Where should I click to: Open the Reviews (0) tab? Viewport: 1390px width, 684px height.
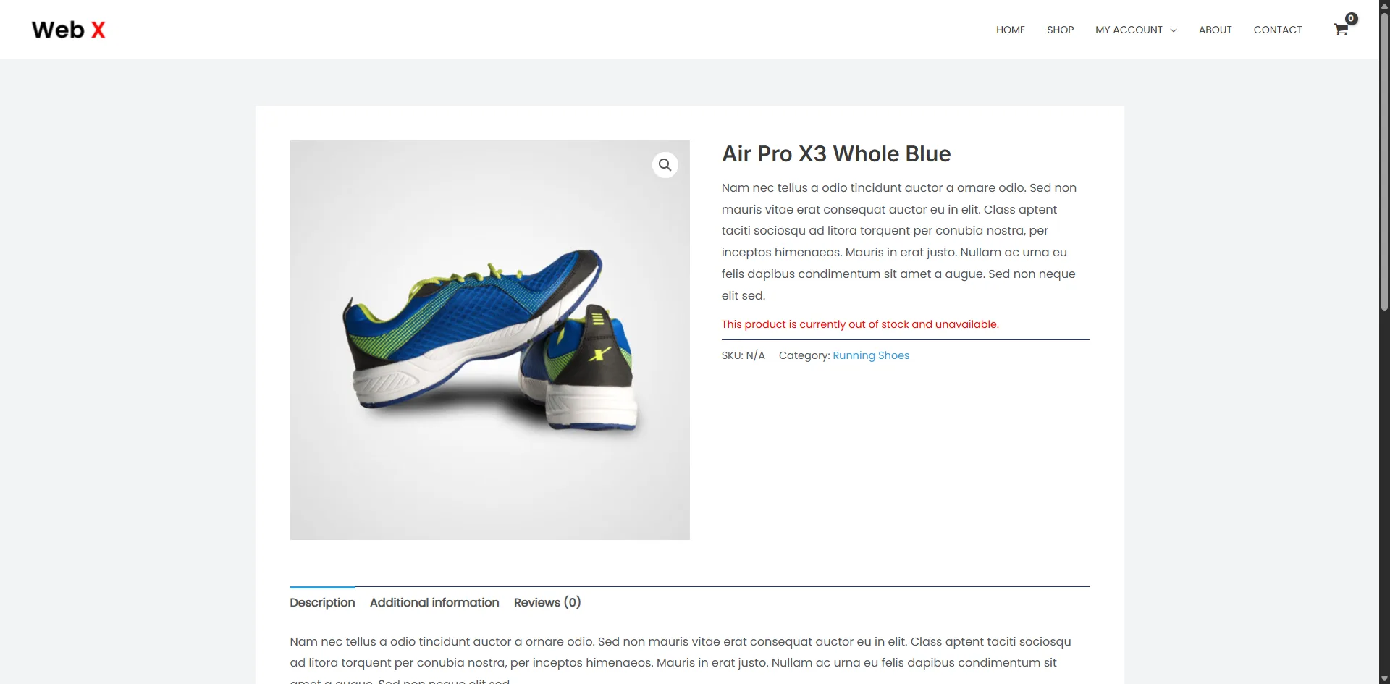pos(547,602)
